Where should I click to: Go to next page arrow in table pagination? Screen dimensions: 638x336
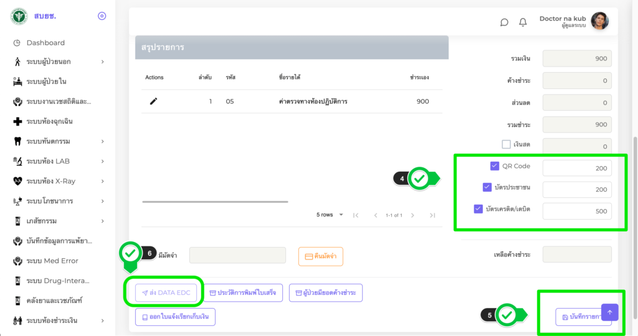(x=414, y=215)
